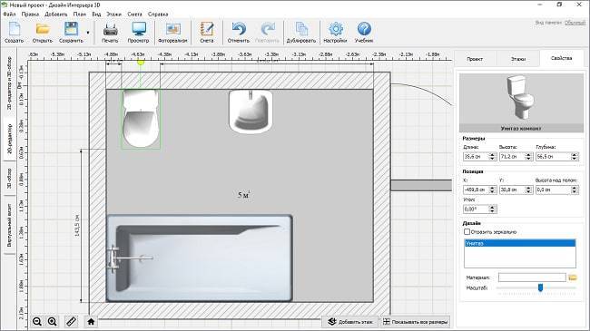Image resolution: width=590 pixels, height=331 pixels.
Task: Open a project with Открыть icon
Action: pyautogui.click(x=43, y=29)
